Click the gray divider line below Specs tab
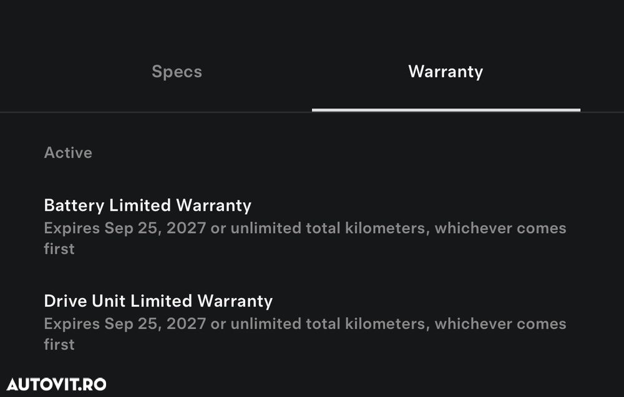This screenshot has height=397, width=624. 156,112
